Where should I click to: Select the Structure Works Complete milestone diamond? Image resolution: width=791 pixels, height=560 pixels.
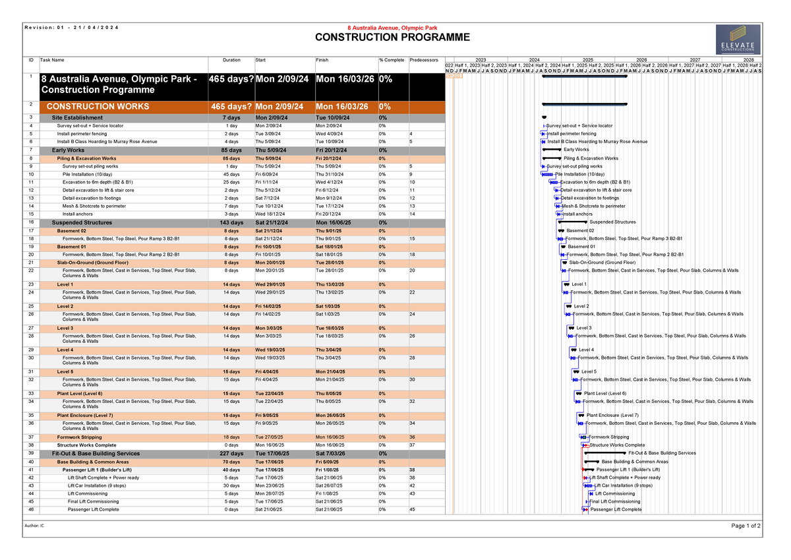coord(585,445)
